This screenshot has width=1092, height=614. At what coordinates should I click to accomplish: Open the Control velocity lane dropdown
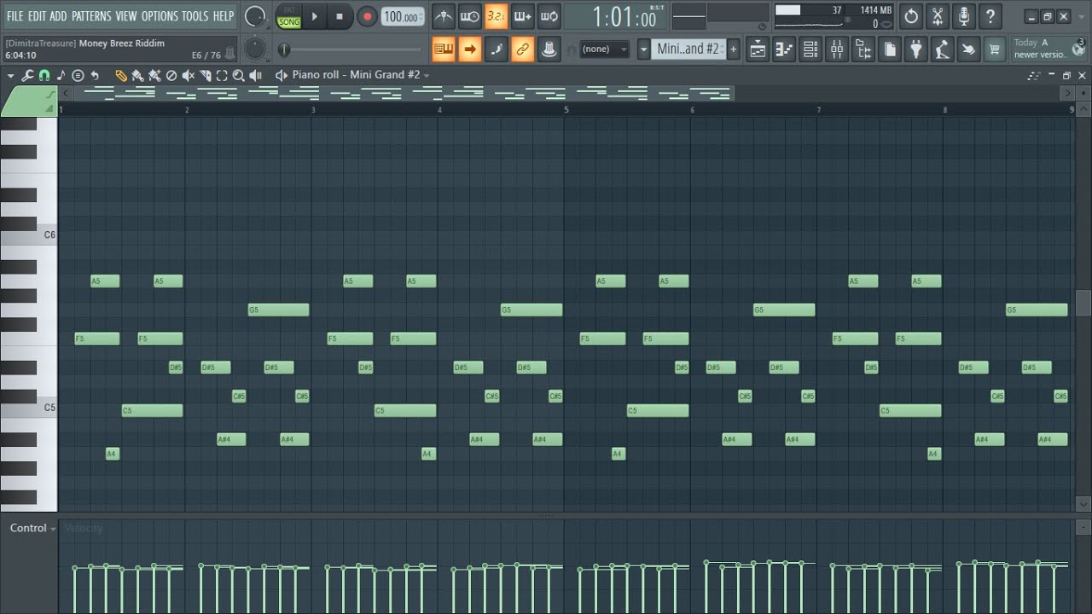33,528
